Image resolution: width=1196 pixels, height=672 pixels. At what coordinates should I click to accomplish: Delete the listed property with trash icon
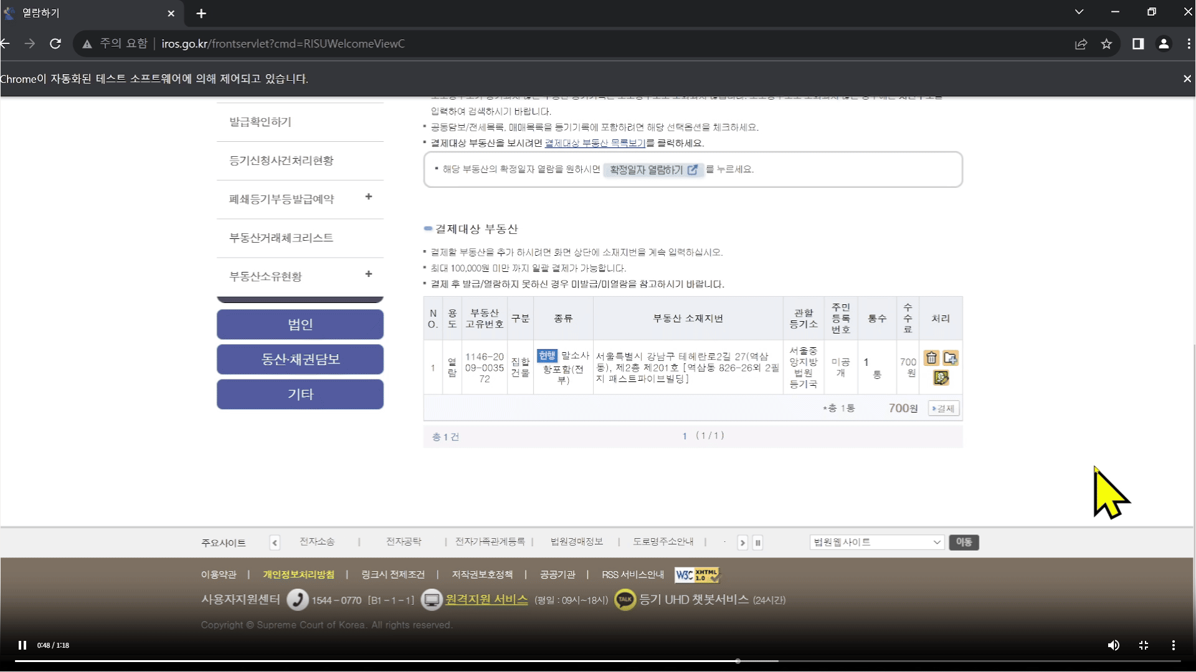(931, 358)
